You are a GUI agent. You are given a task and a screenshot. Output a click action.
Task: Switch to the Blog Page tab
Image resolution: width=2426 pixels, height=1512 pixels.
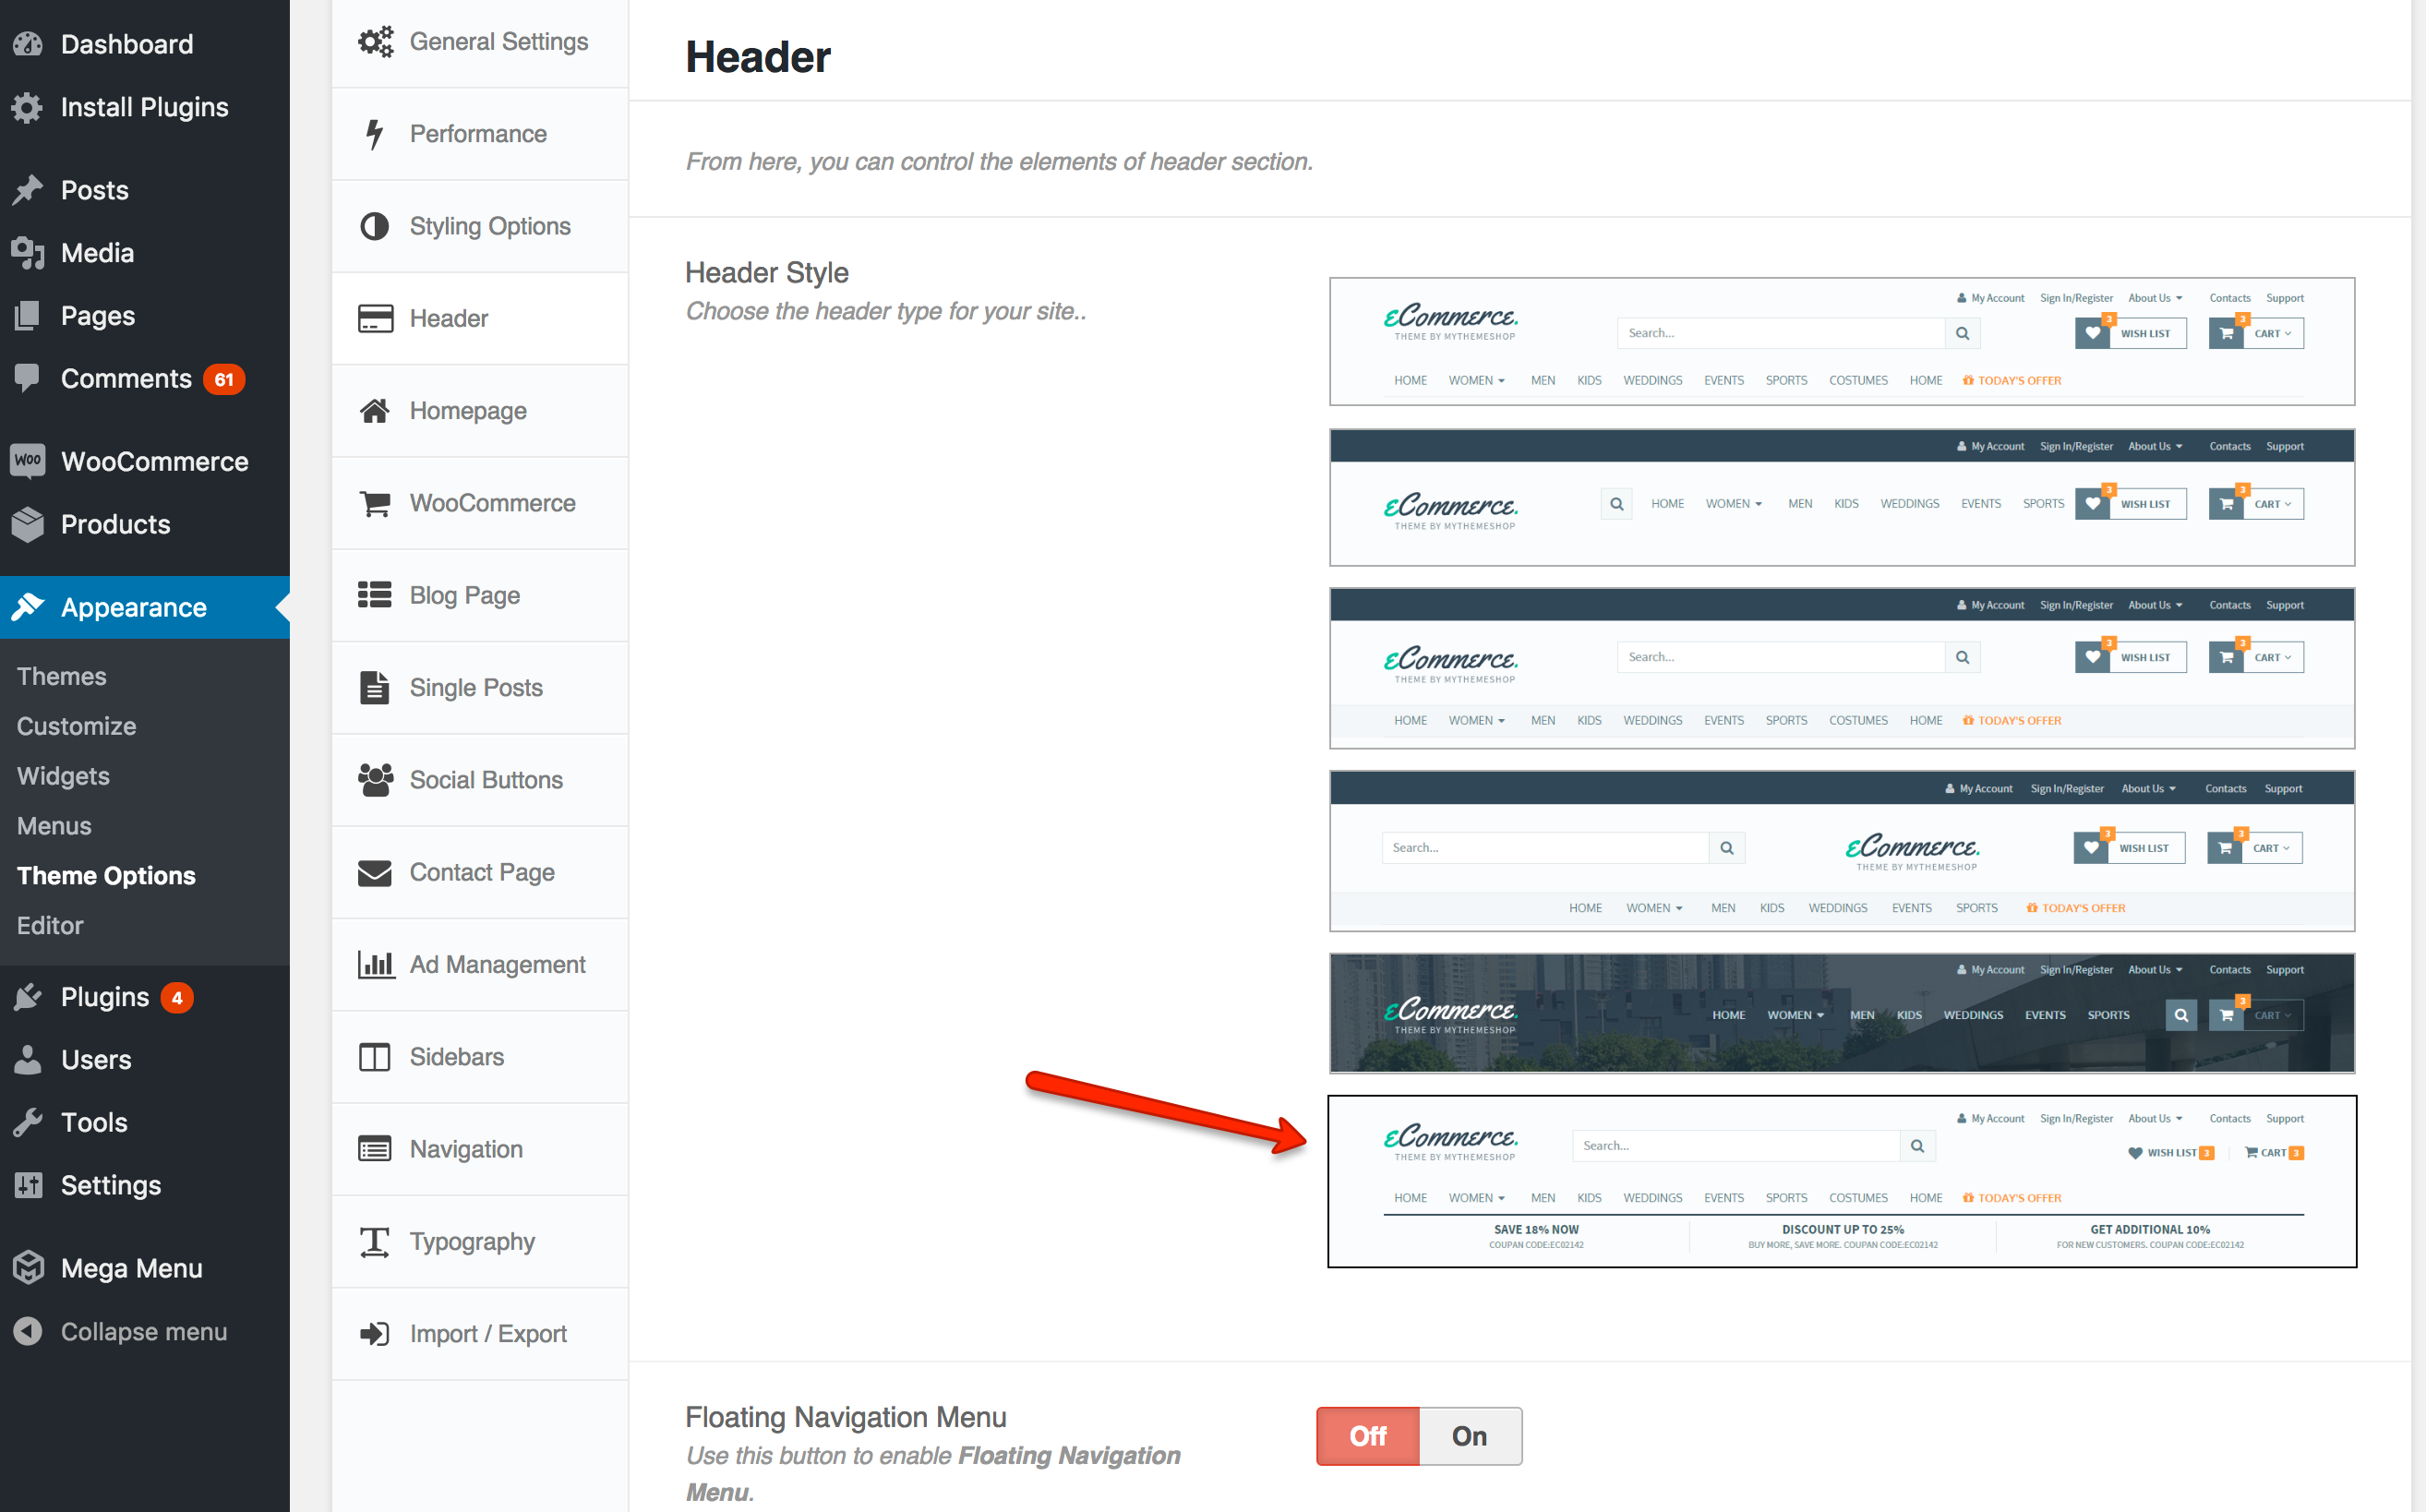point(464,595)
